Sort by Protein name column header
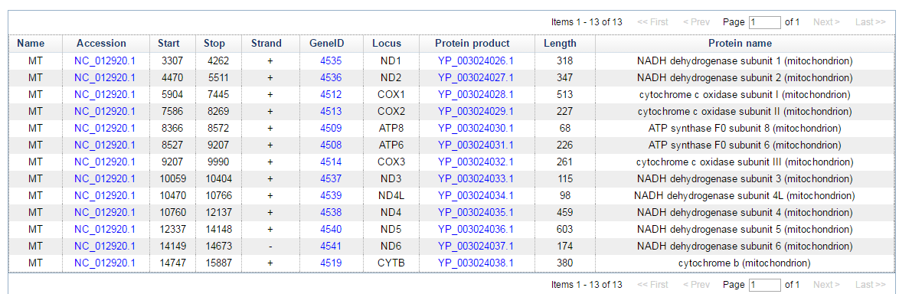Image resolution: width=899 pixels, height=294 pixels. click(x=740, y=44)
